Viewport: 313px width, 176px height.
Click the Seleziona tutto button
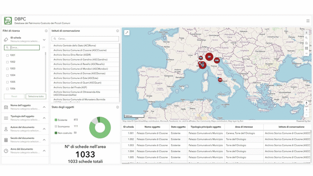click(36, 96)
